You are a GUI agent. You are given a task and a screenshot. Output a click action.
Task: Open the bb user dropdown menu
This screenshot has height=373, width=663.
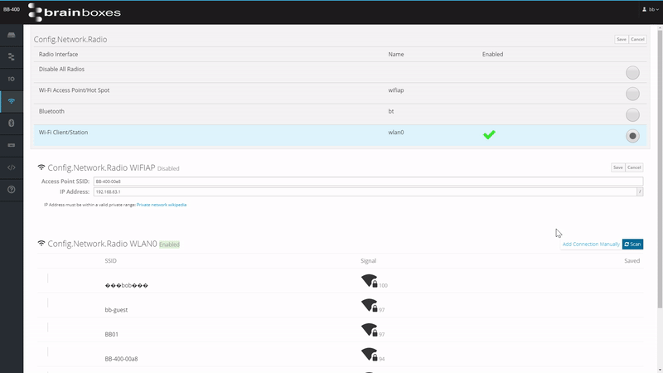click(x=651, y=9)
